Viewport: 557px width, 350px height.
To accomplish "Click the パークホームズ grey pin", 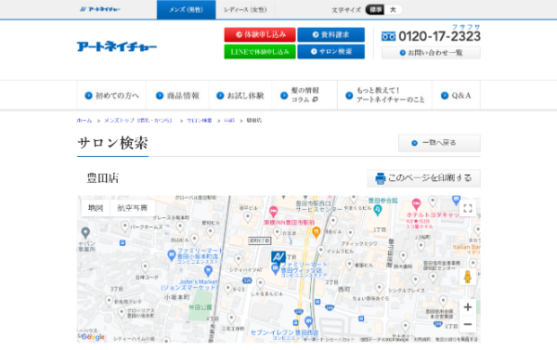I will pos(124,227).
